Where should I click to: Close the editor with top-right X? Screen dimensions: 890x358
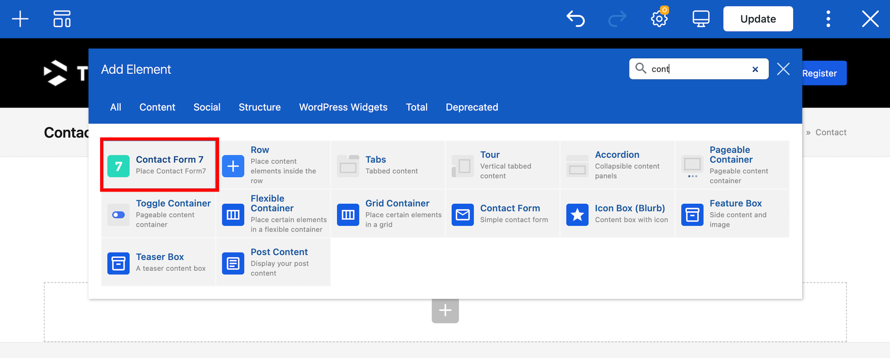click(870, 19)
